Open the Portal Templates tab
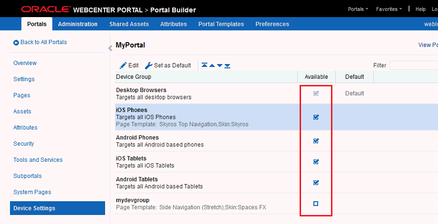The height and width of the screenshot is (224, 438). tap(221, 24)
